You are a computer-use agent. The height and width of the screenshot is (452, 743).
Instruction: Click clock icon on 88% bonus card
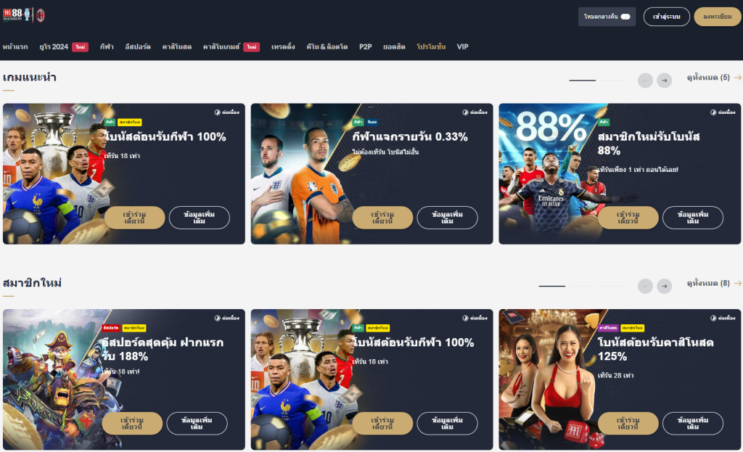pos(713,112)
